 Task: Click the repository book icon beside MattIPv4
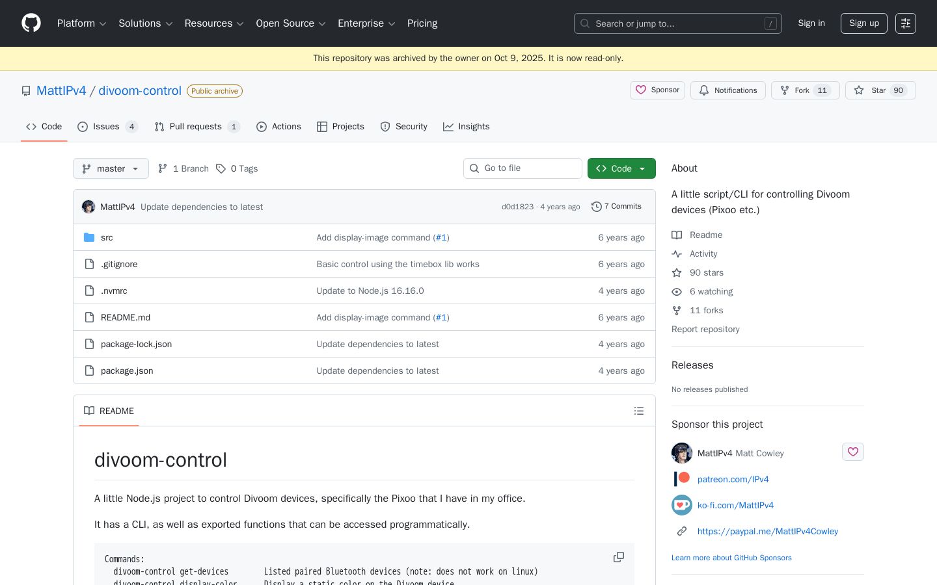pyautogui.click(x=26, y=91)
